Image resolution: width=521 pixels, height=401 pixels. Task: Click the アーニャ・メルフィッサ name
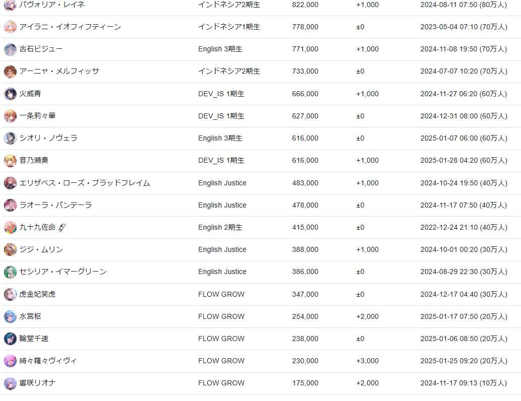[x=59, y=72]
